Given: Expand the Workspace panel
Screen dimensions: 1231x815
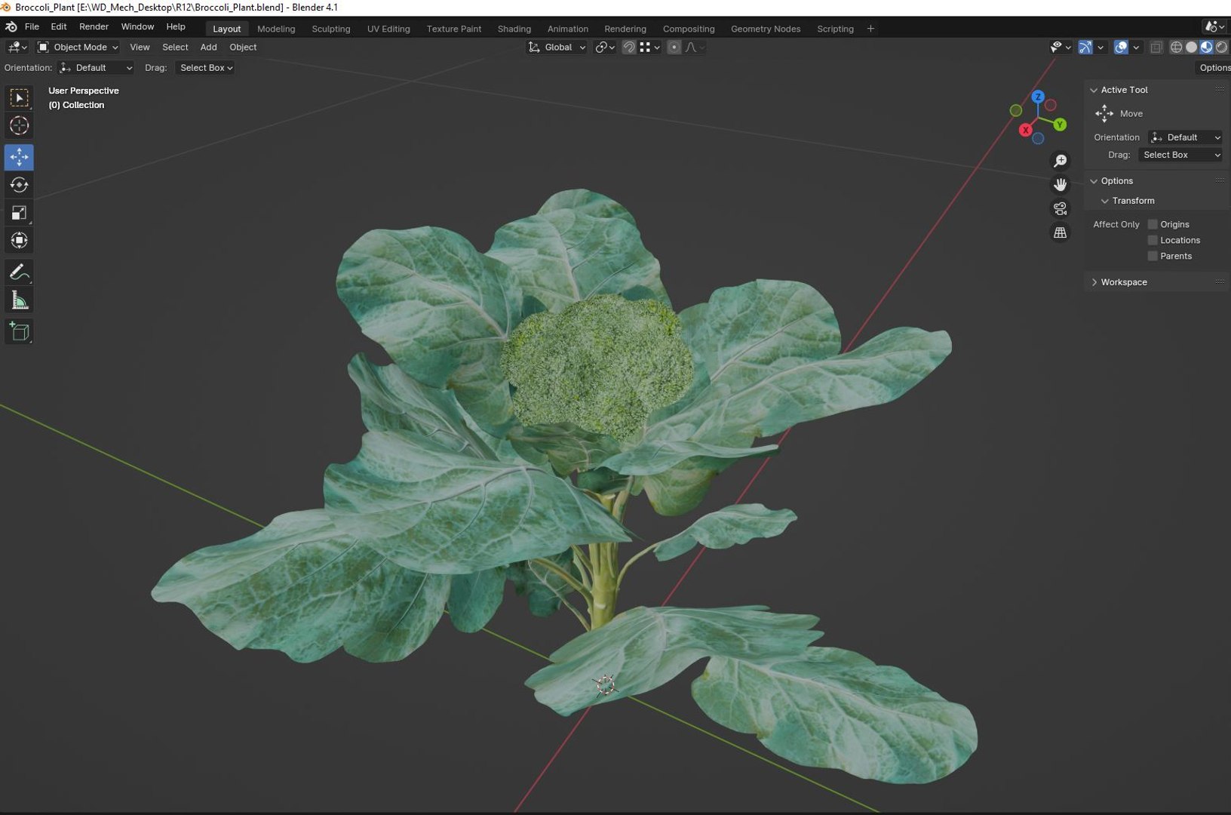Looking at the screenshot, I should 1123,282.
